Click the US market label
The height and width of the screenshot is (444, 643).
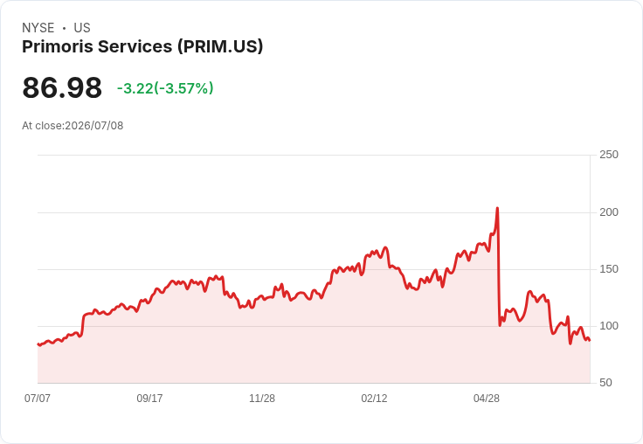pyautogui.click(x=82, y=28)
